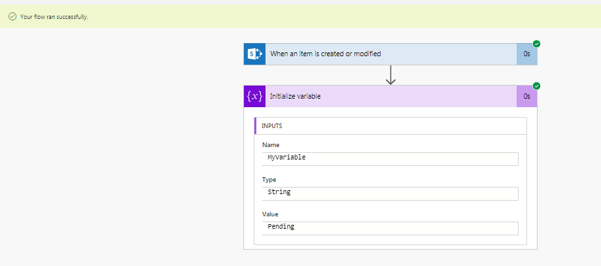This screenshot has height=266, width=601.
Task: Click the Name field showing MyVariable
Action: point(390,159)
